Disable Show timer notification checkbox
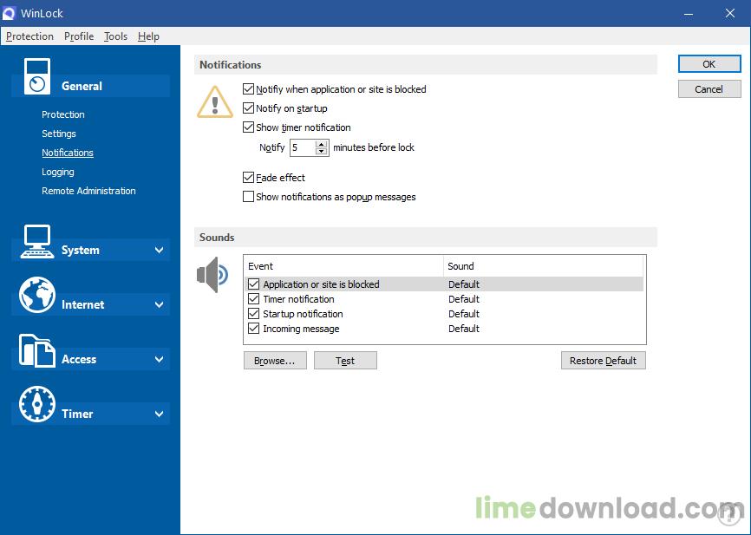The height and width of the screenshot is (535, 751). coord(248,127)
